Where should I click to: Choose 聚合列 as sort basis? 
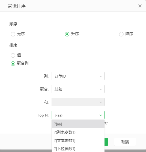(13, 64)
